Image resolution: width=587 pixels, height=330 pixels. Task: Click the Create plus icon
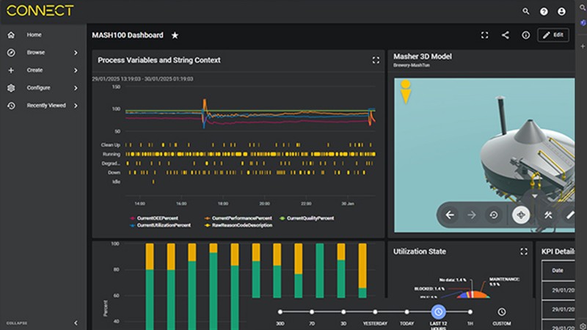click(x=11, y=70)
